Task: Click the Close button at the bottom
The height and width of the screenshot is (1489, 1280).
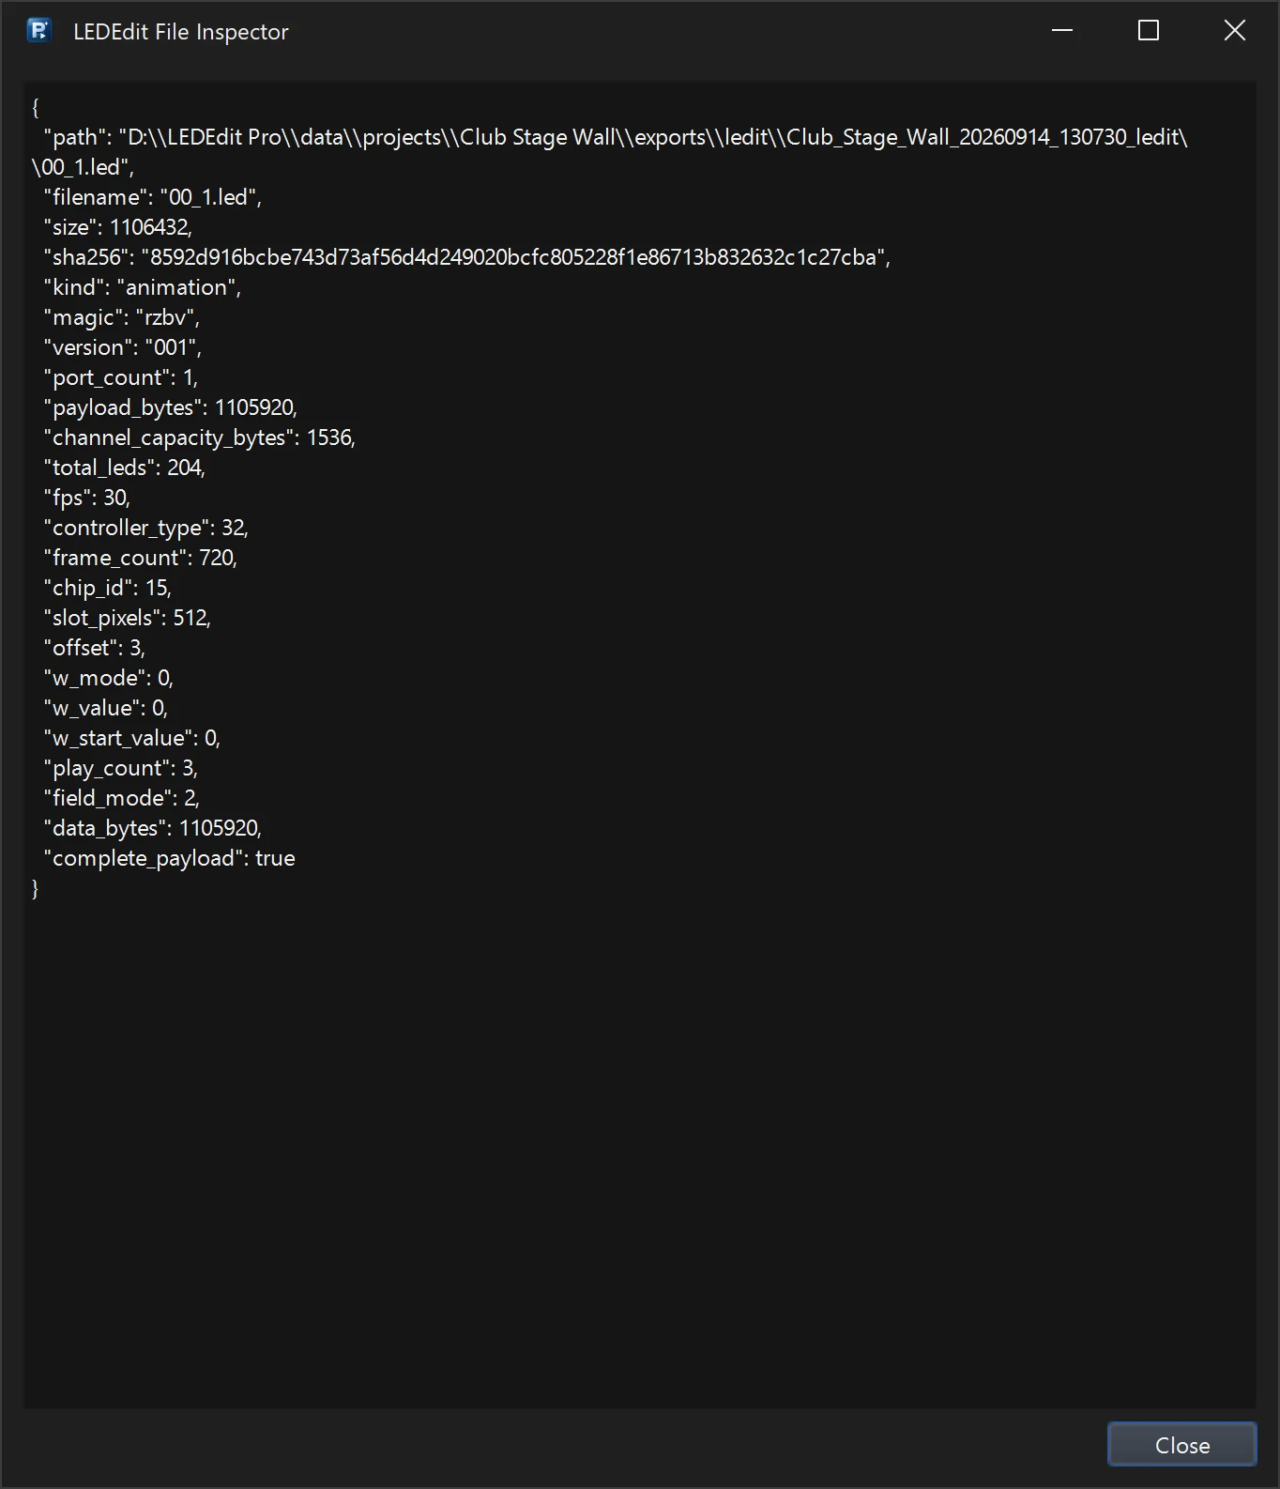Action: [1182, 1445]
